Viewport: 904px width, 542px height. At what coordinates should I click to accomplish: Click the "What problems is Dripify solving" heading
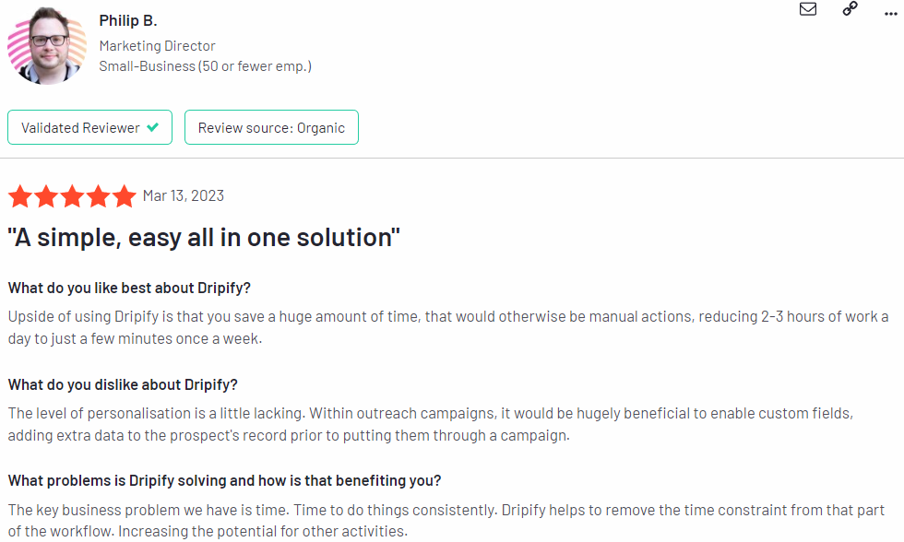(224, 480)
